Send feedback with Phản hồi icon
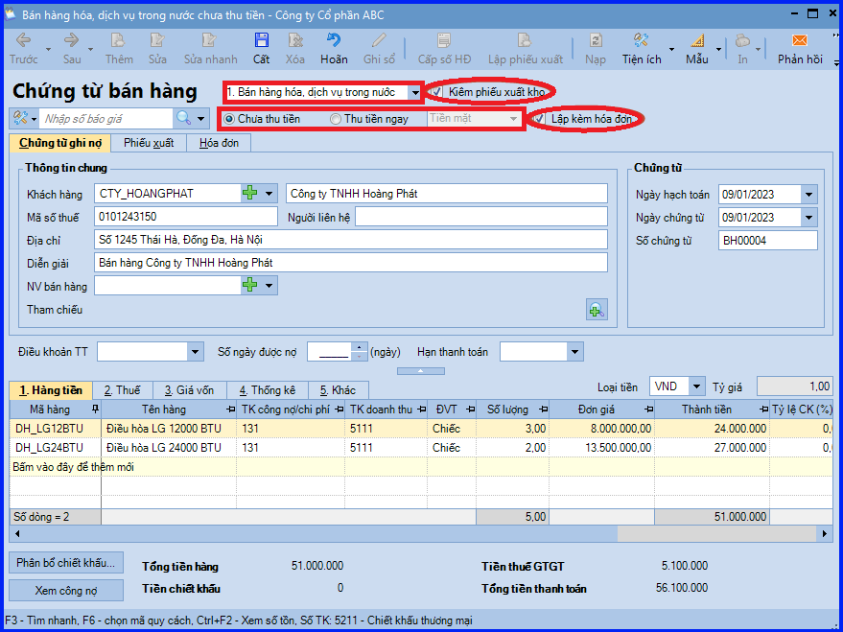Viewport: 843px width, 632px height. pyautogui.click(x=800, y=41)
